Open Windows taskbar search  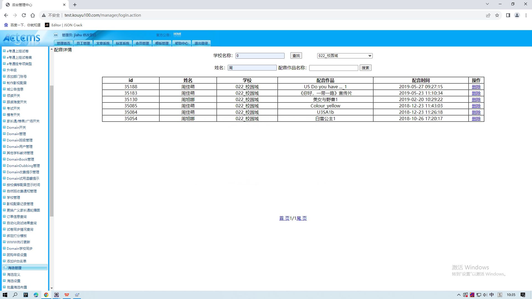tap(15, 295)
